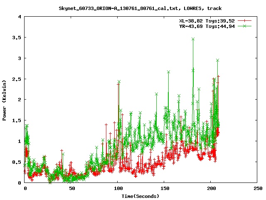Screen dimensions: 266x200
Task: Click the plot title Skynet_60733_ORION-A text
Action: [140, 8]
